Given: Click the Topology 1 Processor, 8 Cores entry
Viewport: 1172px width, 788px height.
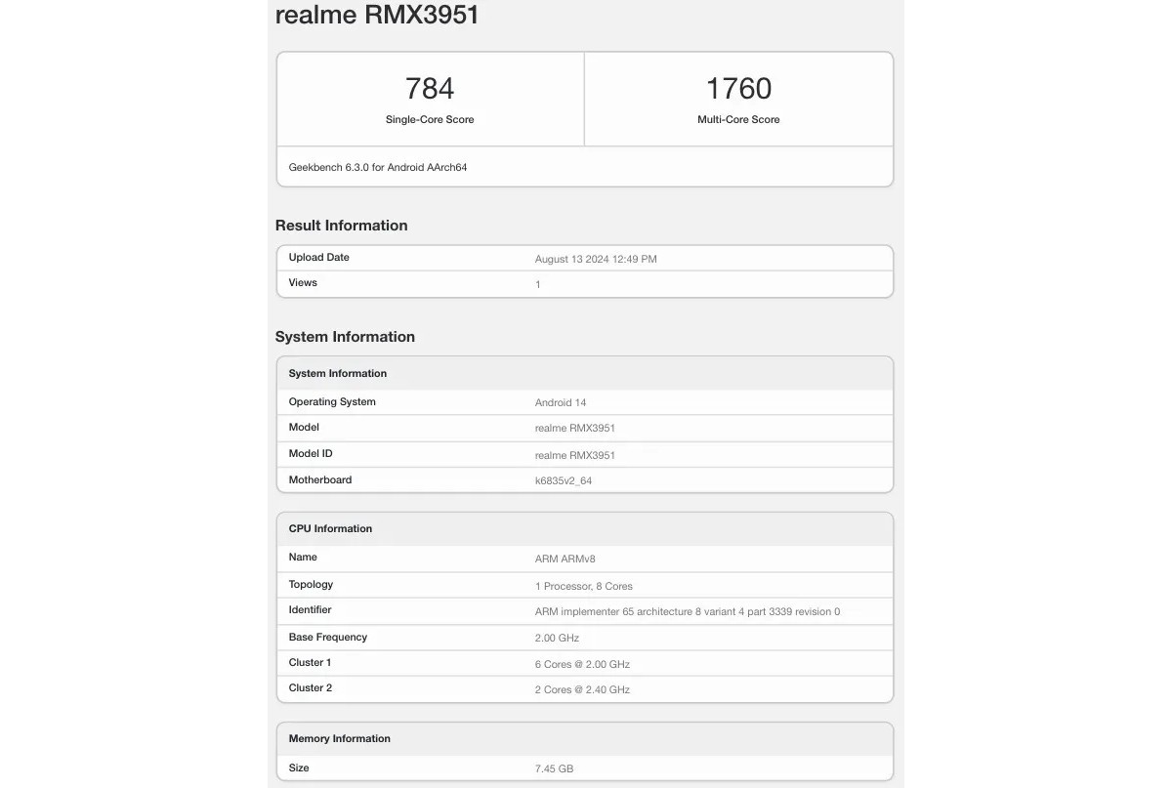Looking at the screenshot, I should pos(584,585).
